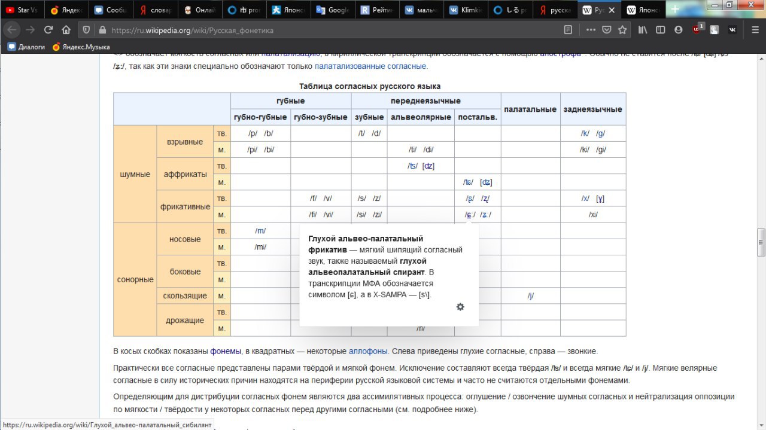Click the /m/ nasal link
The width and height of the screenshot is (766, 430).
(260, 231)
